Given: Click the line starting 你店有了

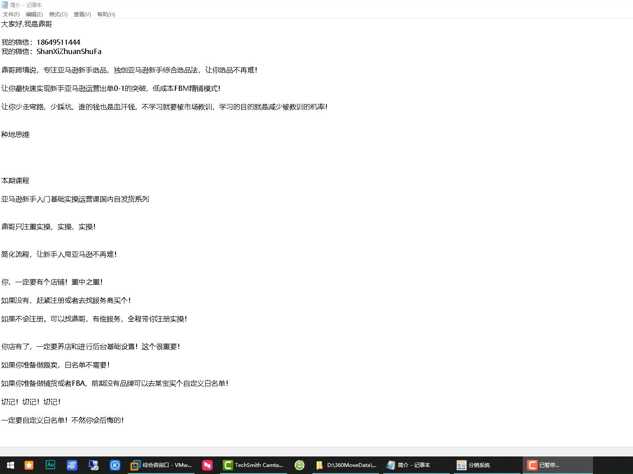Looking at the screenshot, I should [x=90, y=347].
